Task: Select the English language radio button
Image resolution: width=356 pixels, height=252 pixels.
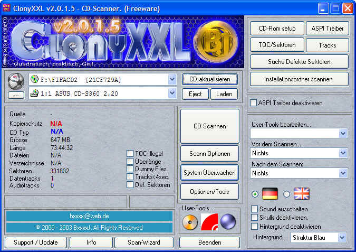Action: tap(287, 194)
